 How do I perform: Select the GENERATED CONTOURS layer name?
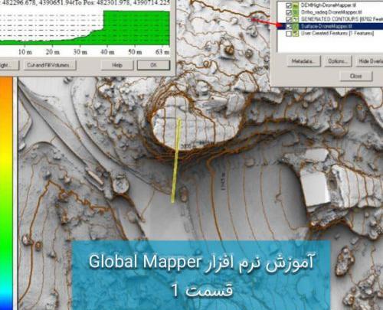click(342, 19)
